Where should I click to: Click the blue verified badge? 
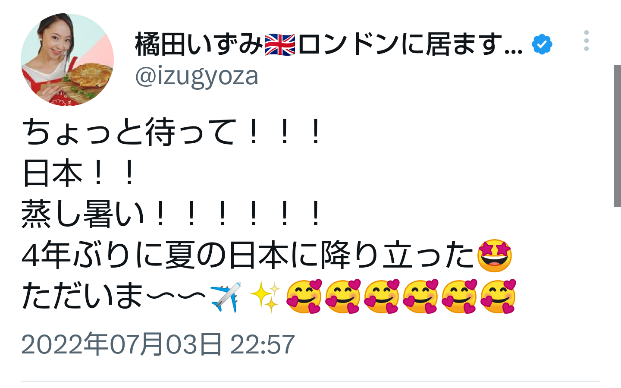pos(542,44)
